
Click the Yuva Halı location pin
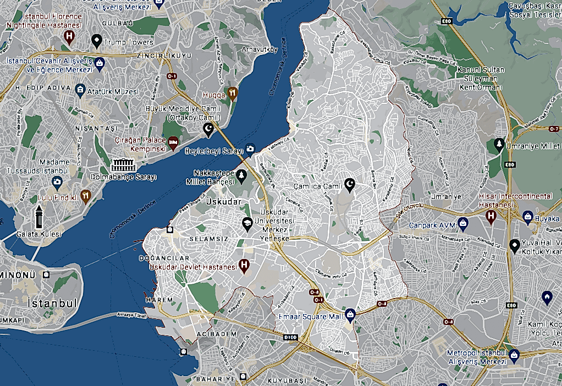pos(515,246)
